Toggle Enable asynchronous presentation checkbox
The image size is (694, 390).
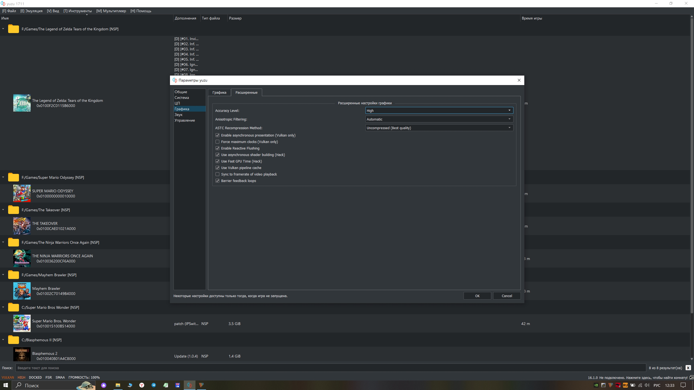tap(217, 135)
